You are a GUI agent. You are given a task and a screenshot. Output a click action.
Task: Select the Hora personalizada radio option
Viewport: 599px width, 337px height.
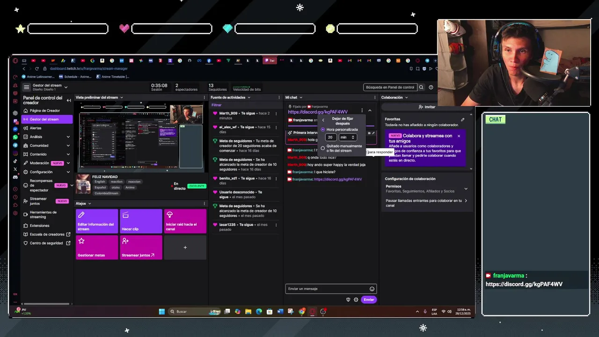322,130
